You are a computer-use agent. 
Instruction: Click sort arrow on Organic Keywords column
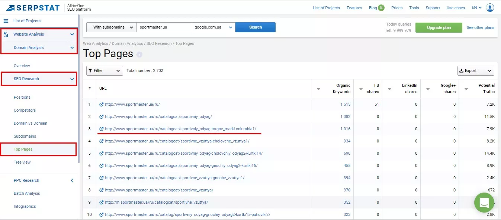[x=318, y=89]
